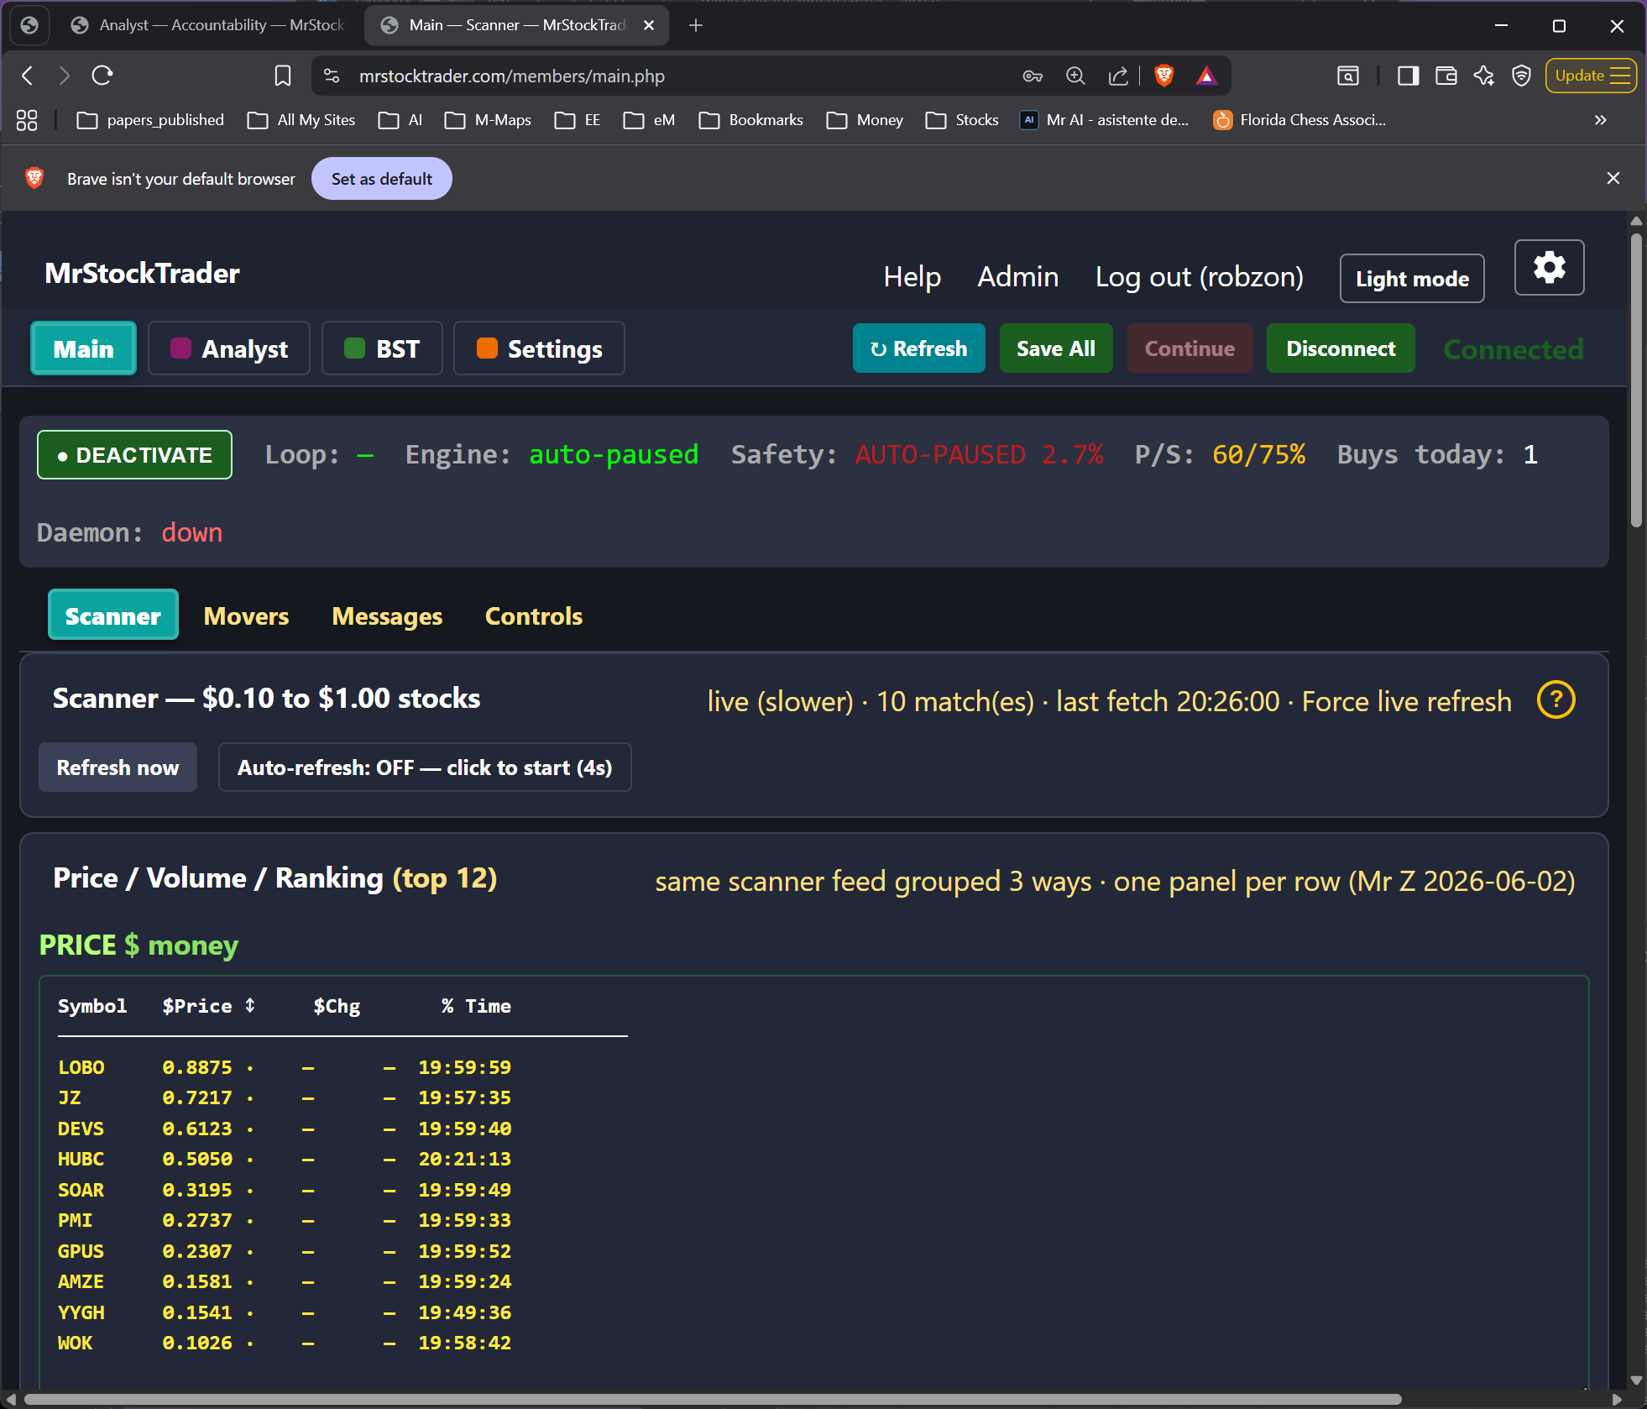1647x1409 pixels.
Task: Click the Disconnect button
Action: 1341,348
